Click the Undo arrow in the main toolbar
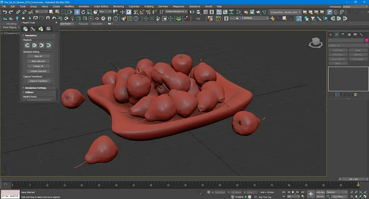 coord(5,12)
